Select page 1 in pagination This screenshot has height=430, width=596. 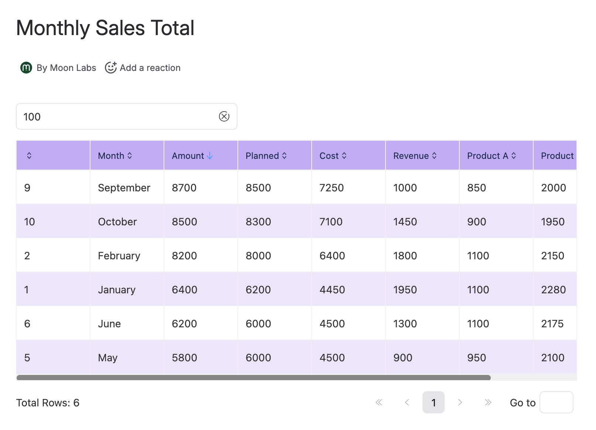tap(433, 402)
